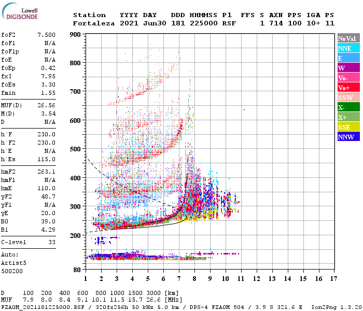The image size is (363, 311).
Task: Click the Fortaleza station name
Action: 94,23
